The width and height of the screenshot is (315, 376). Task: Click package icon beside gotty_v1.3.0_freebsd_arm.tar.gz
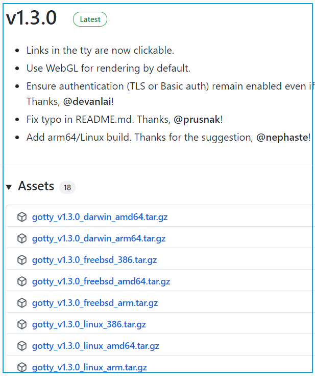pos(22,303)
